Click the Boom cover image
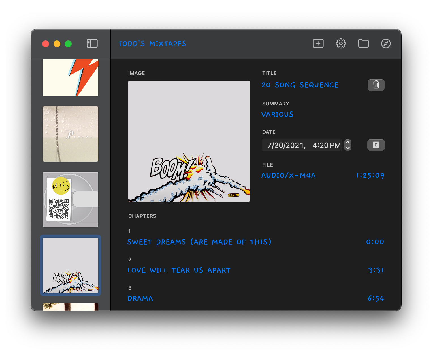 (189, 141)
